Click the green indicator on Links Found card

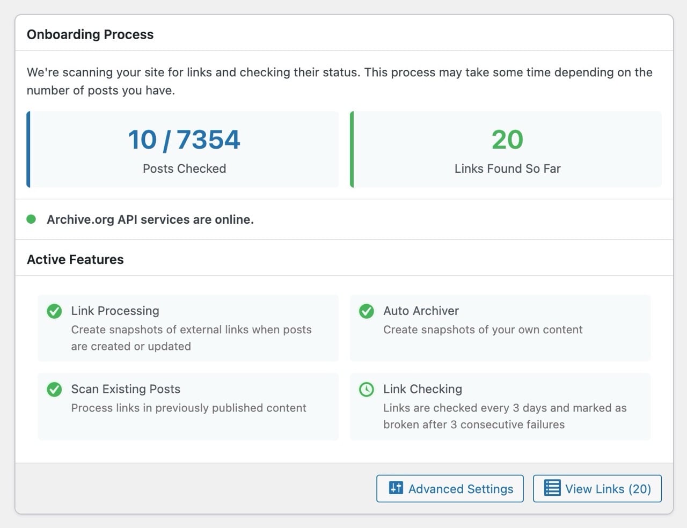(x=352, y=149)
